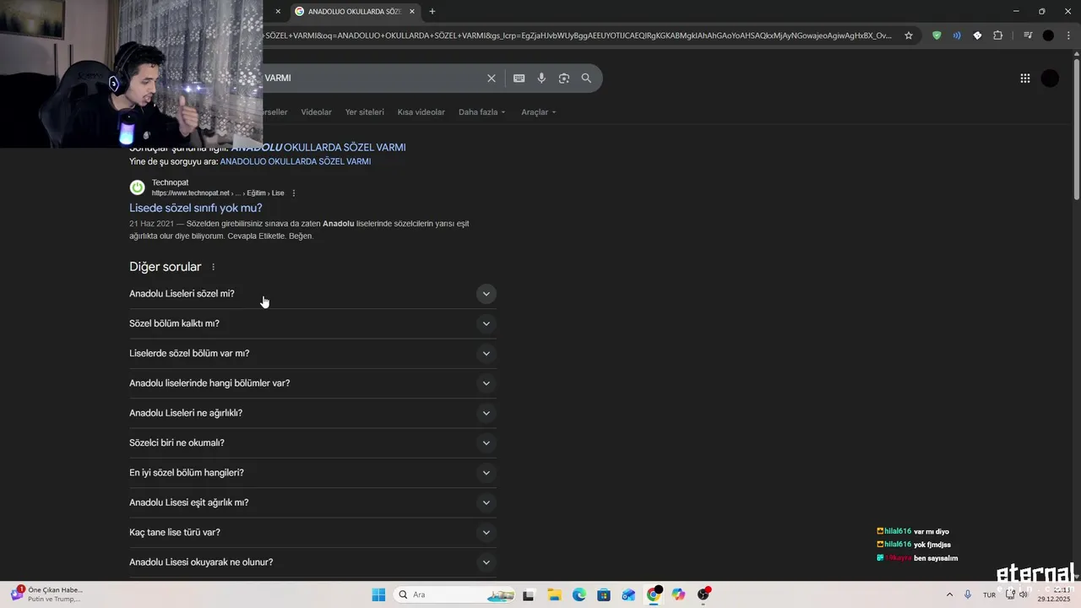This screenshot has height=608, width=1081.
Task: Show hidden system tray icons
Action: click(949, 594)
